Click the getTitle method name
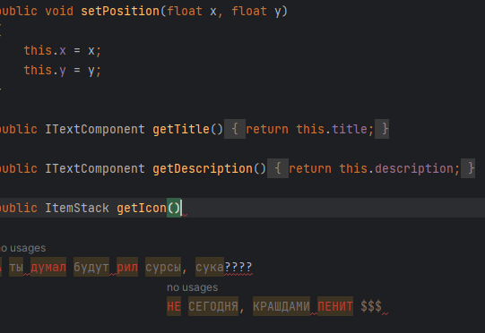The image size is (485, 333). click(181, 129)
